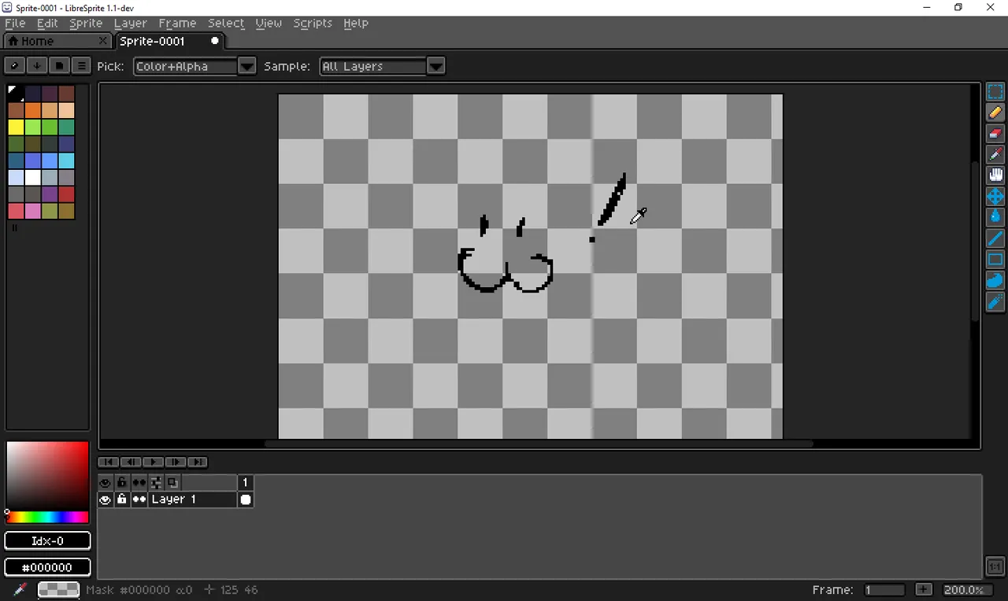Open the palette options menu button
Screen dimensions: 1008x601
click(80, 65)
